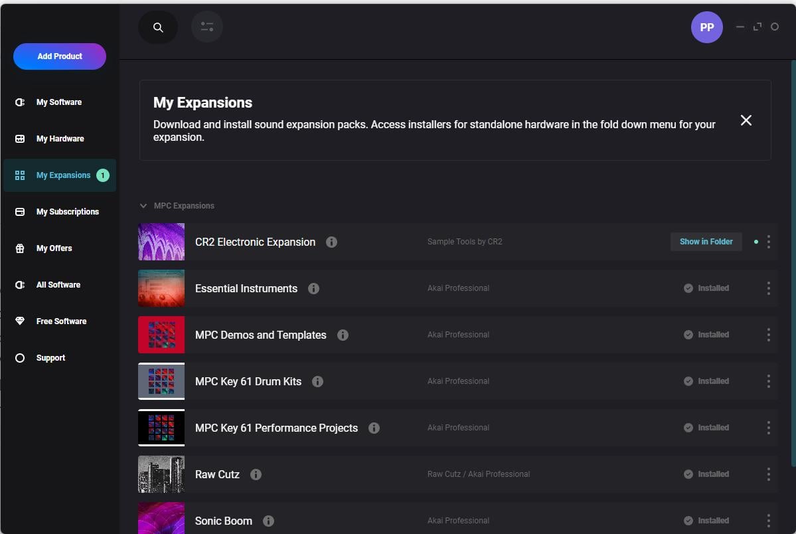Click the search magnifier icon
Image resolution: width=796 pixels, height=534 pixels.
[158, 27]
